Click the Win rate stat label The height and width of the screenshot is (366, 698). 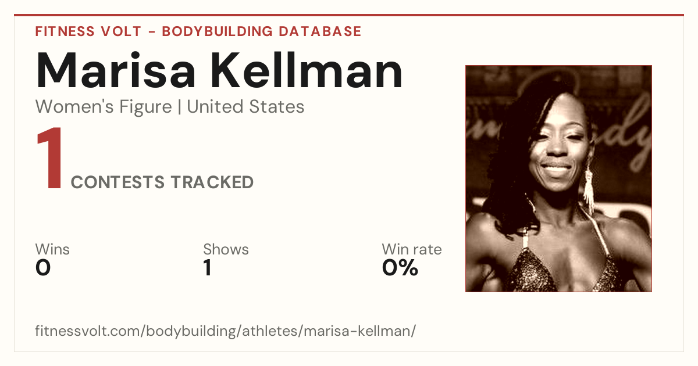tap(412, 249)
